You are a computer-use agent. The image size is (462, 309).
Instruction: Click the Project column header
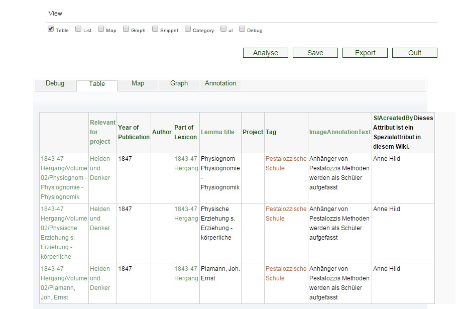(x=253, y=132)
